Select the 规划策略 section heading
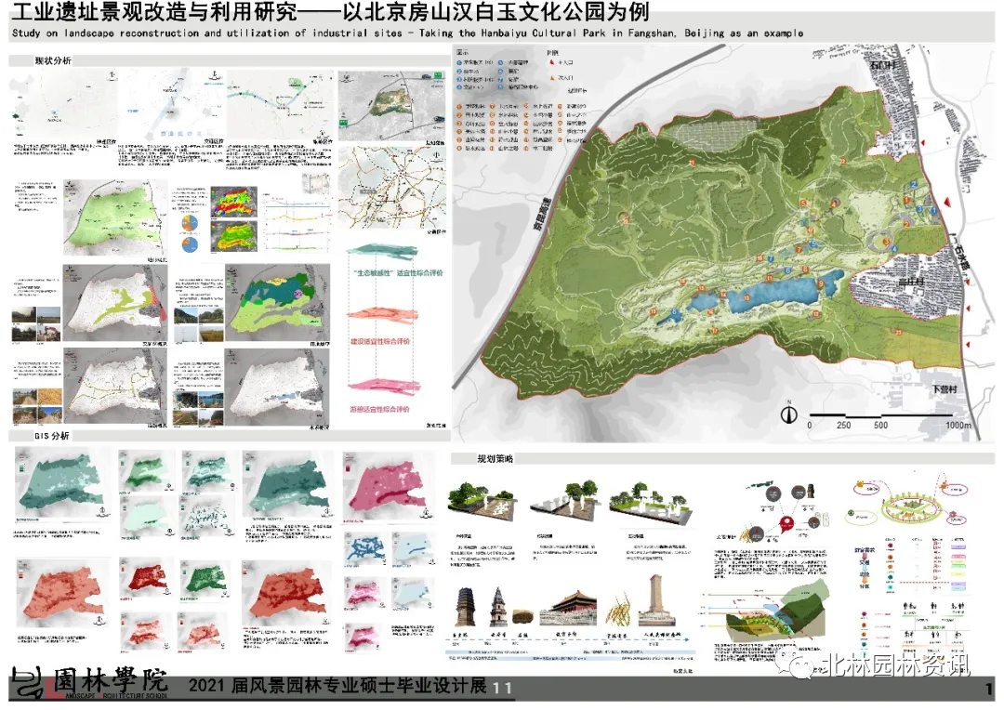 click(x=495, y=459)
